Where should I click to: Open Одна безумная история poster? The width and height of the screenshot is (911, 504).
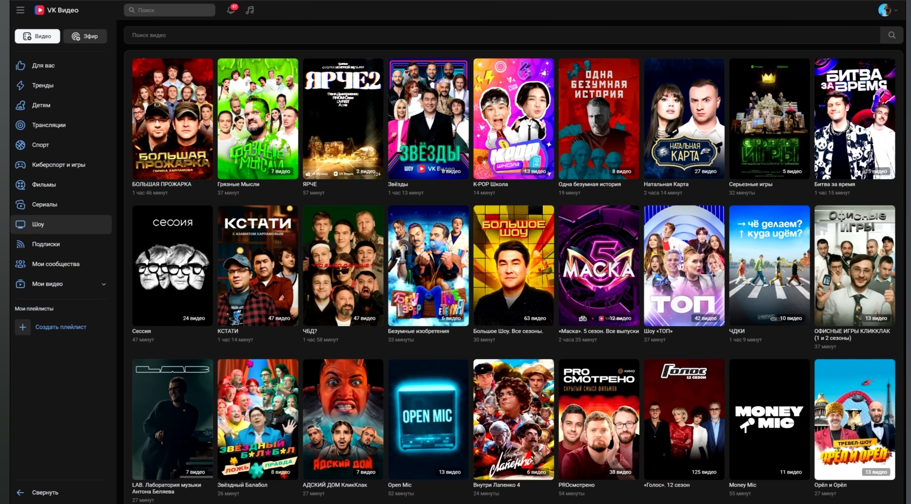point(599,119)
